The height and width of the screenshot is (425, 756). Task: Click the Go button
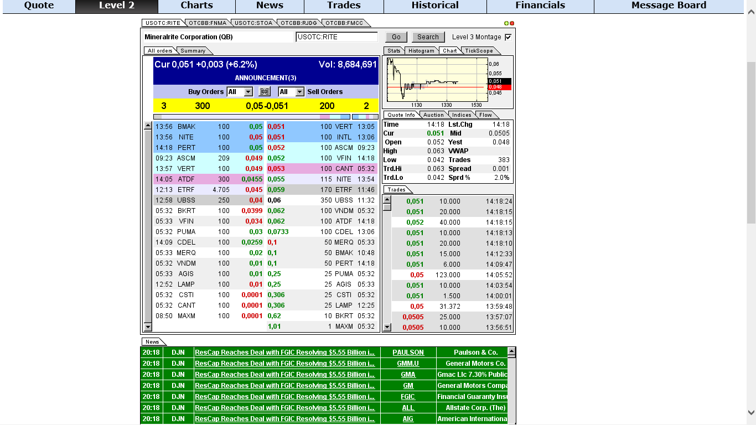(x=396, y=37)
